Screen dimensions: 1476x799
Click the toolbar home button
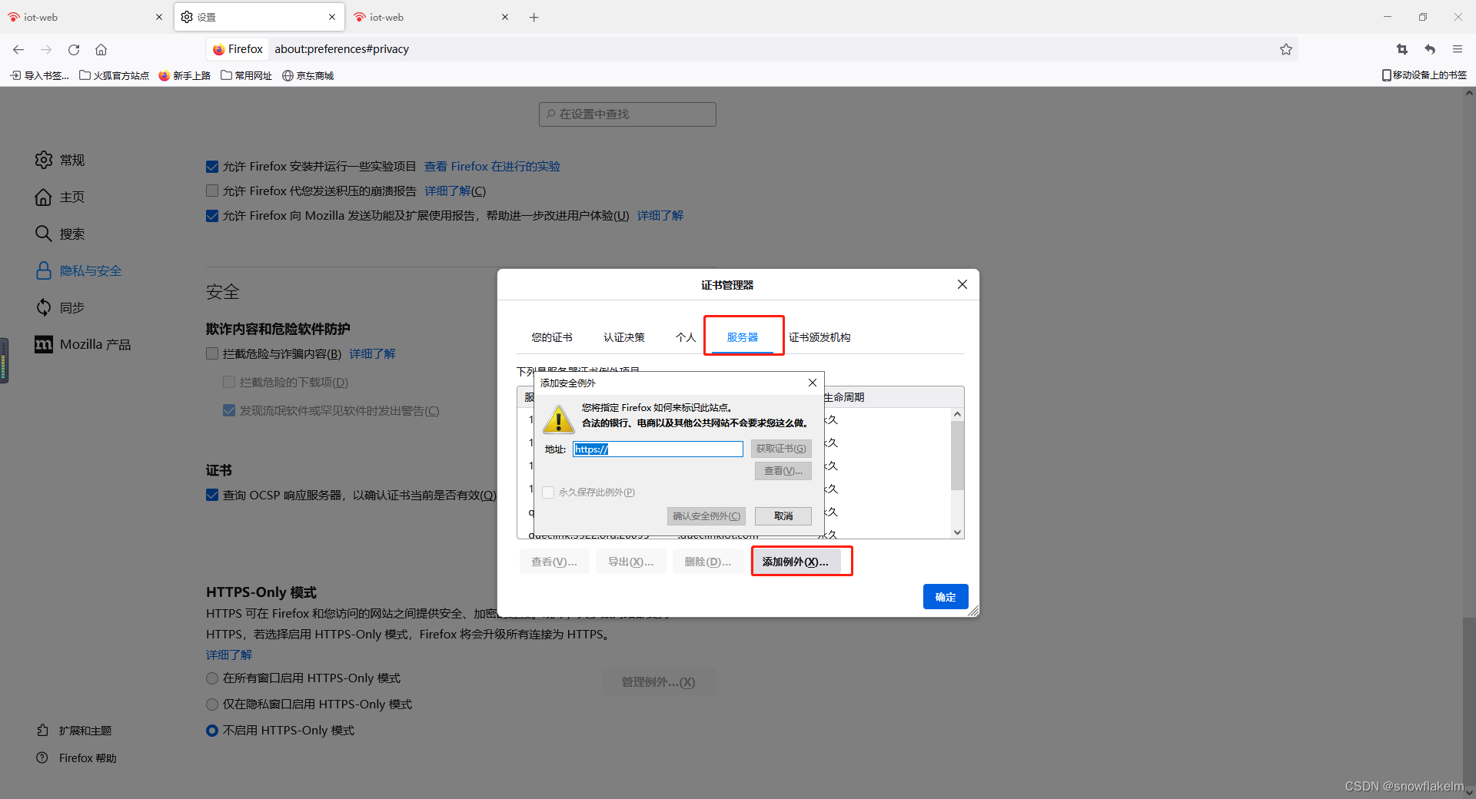click(101, 49)
